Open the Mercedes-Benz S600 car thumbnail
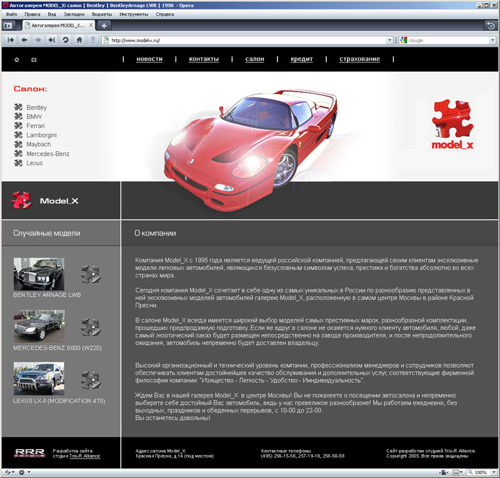Screen dimensions: 500x478 pos(39,326)
